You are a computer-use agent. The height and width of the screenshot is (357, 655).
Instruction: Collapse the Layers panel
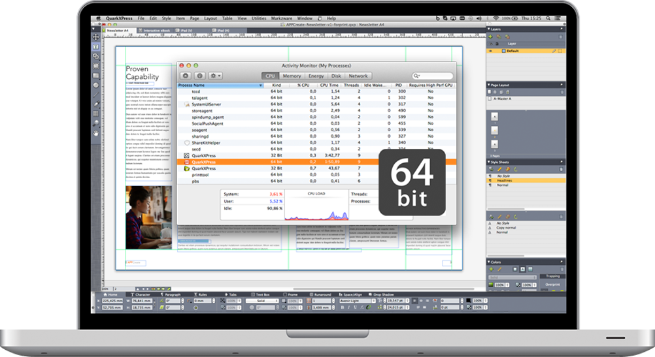coord(489,29)
